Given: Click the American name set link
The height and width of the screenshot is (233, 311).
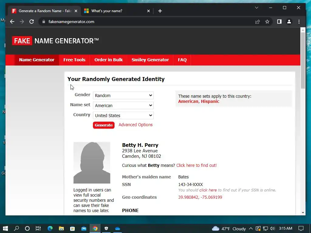Looking at the screenshot, I should 188,101.
